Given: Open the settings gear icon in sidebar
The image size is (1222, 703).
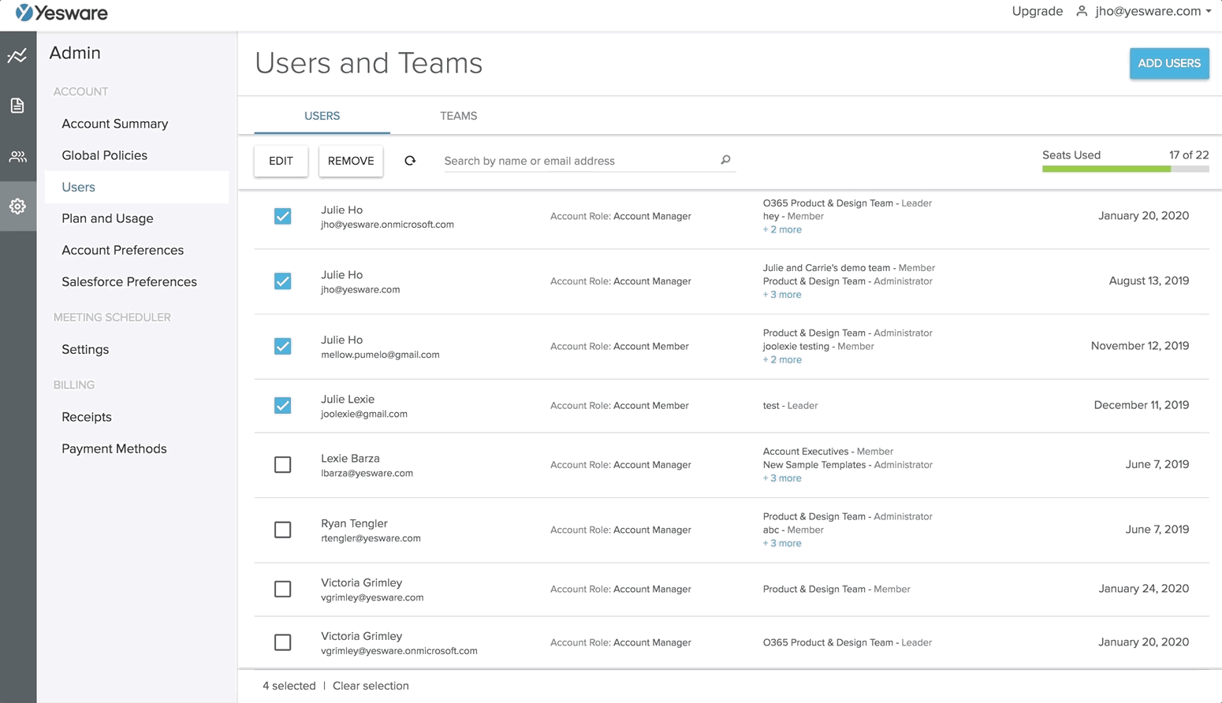Looking at the screenshot, I should point(17,206).
